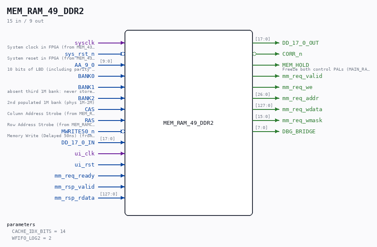Click the sys_rst_n input port label
This screenshot has width=377, height=247.
pos(80,54)
